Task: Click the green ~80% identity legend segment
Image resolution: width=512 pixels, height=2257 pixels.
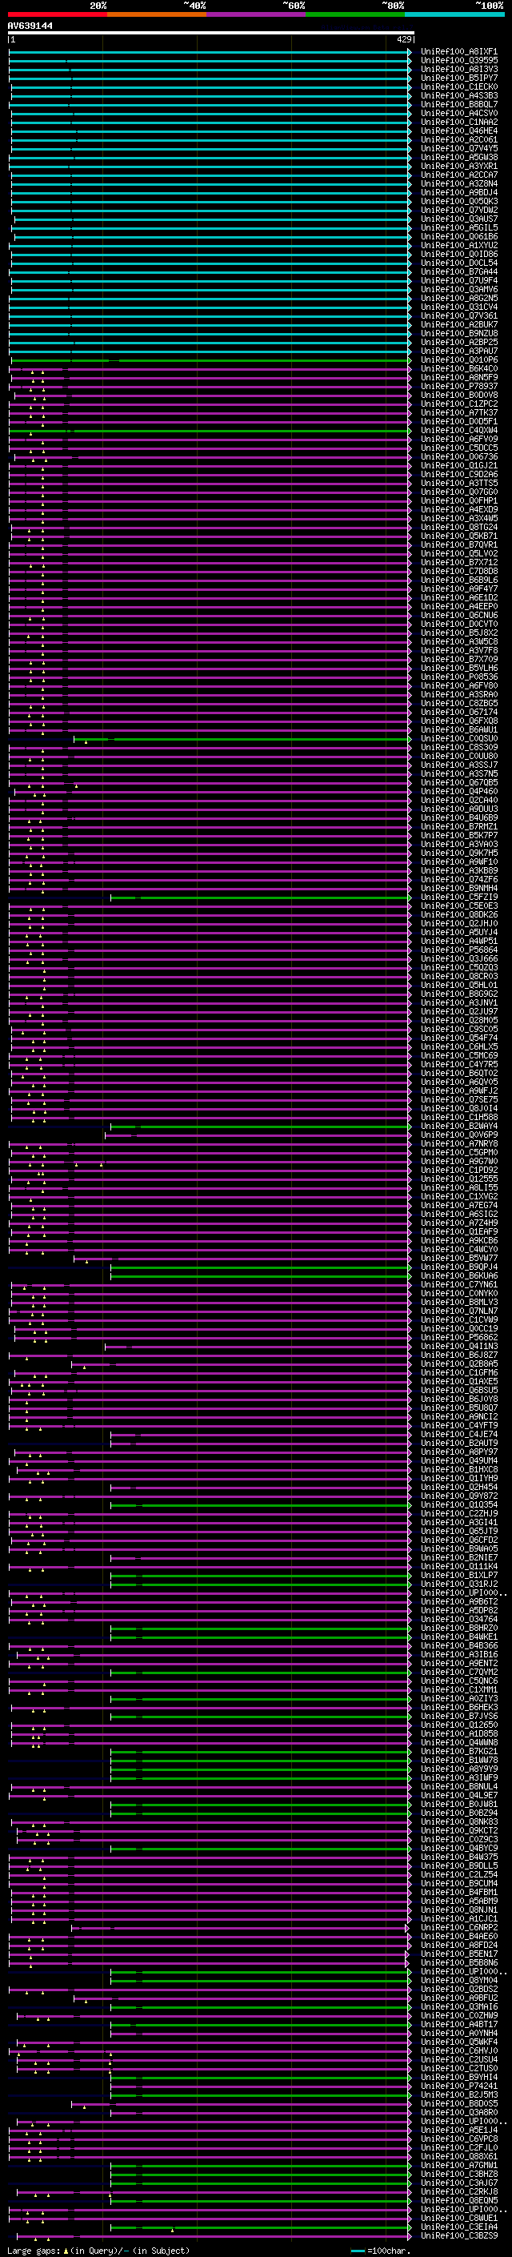Action: coord(355,15)
